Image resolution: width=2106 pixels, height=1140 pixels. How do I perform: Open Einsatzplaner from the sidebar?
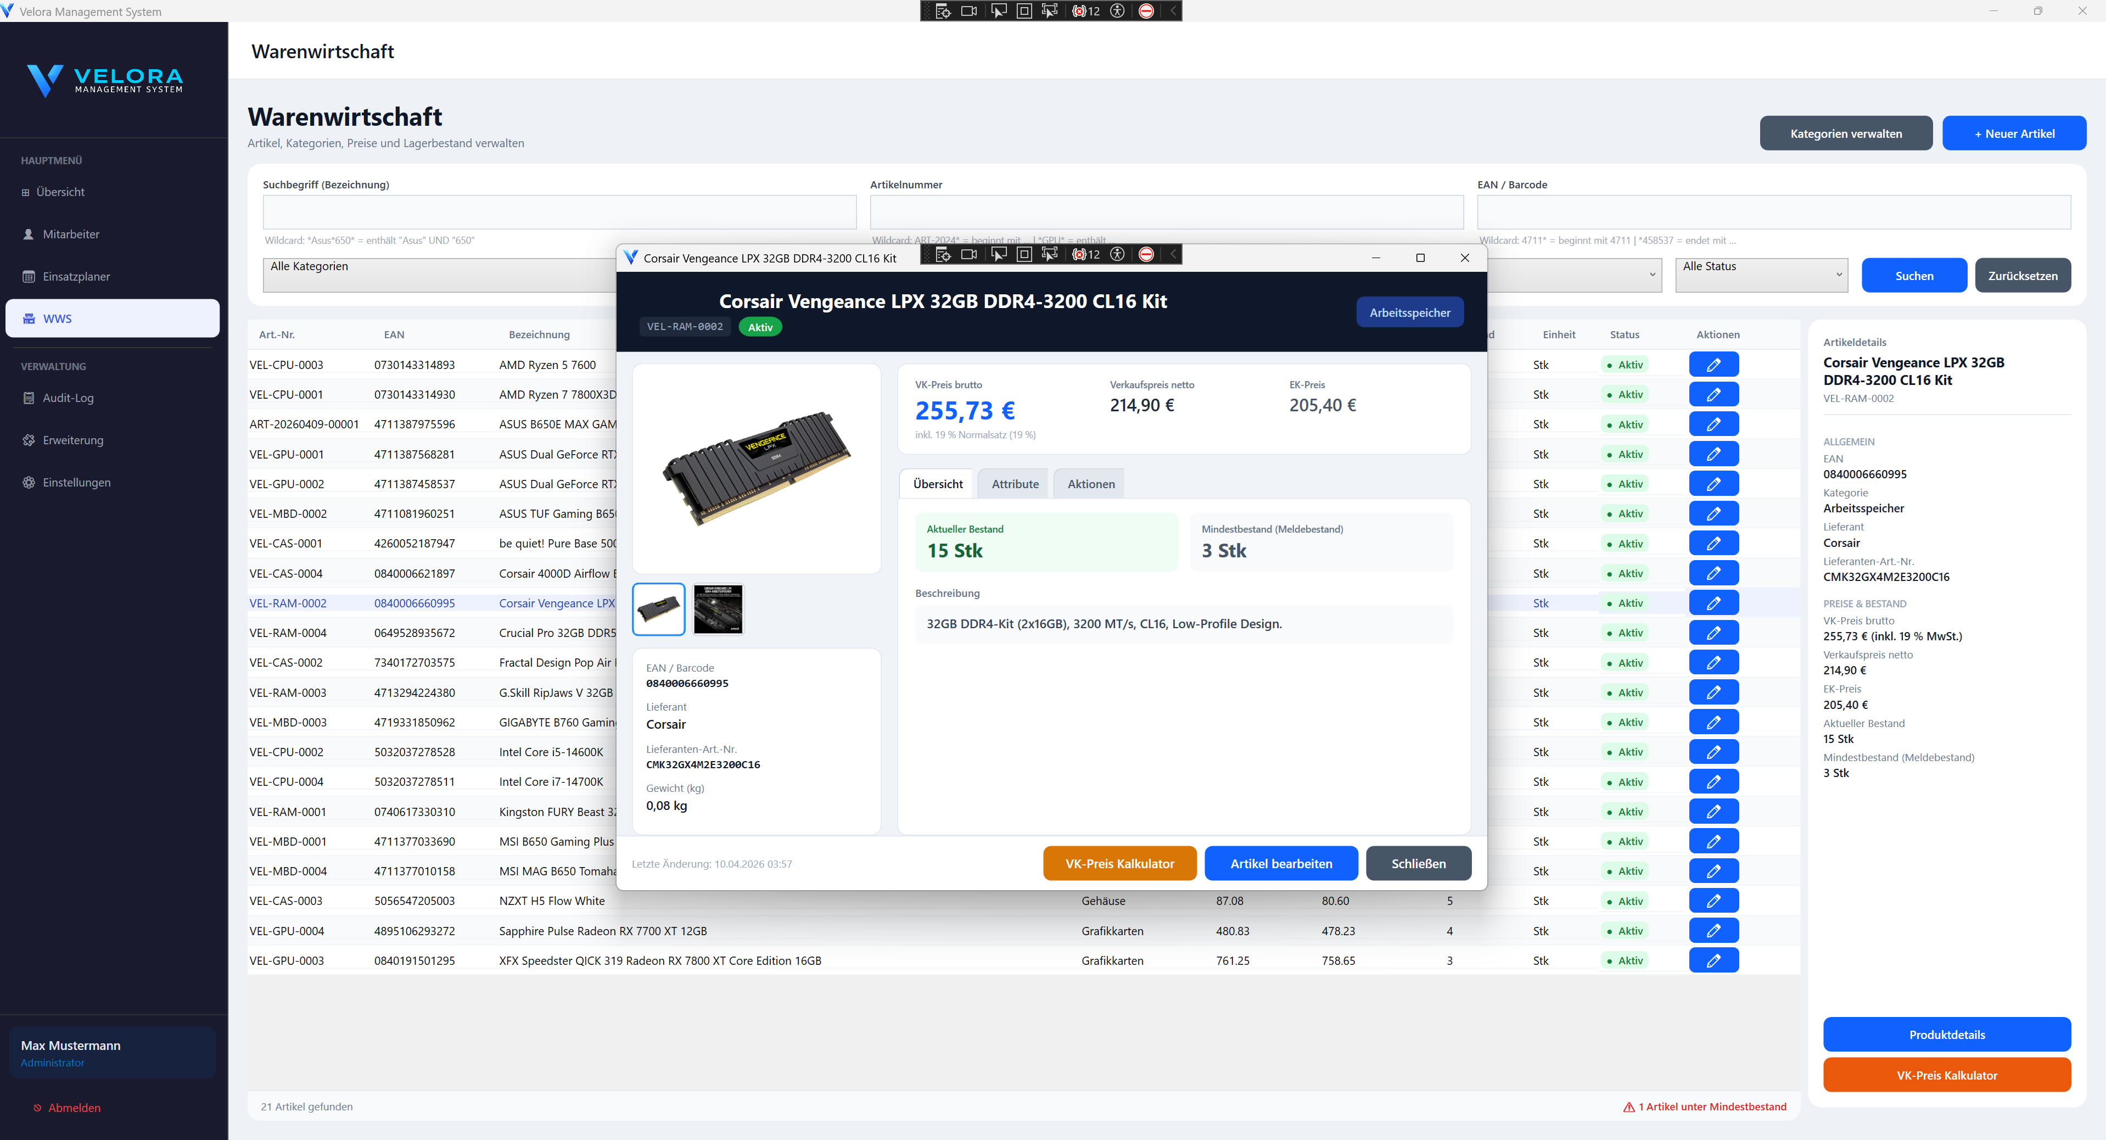tap(76, 276)
